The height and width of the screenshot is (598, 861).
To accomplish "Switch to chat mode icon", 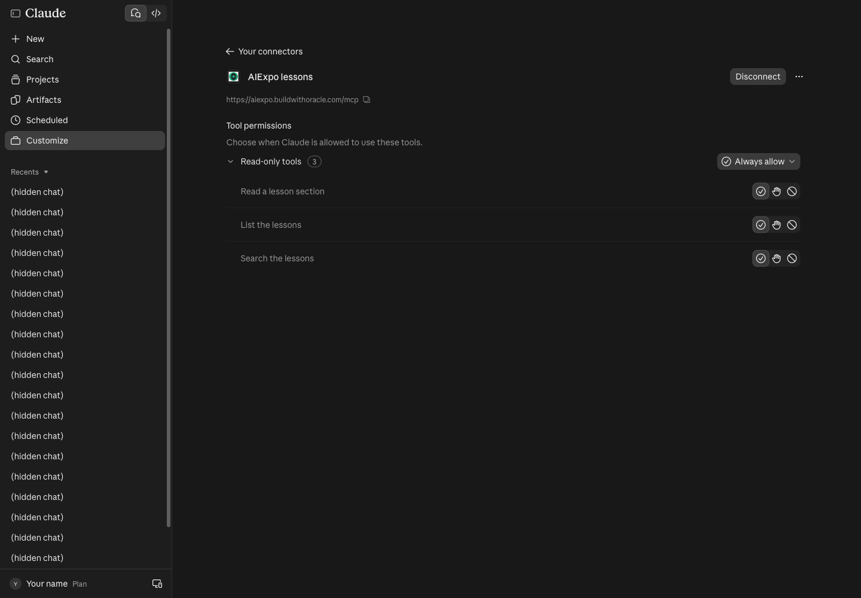I will [x=136, y=13].
